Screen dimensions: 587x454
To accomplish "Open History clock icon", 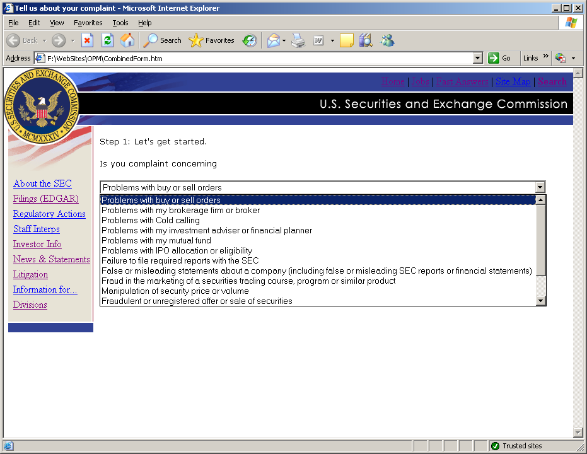I will (x=250, y=40).
